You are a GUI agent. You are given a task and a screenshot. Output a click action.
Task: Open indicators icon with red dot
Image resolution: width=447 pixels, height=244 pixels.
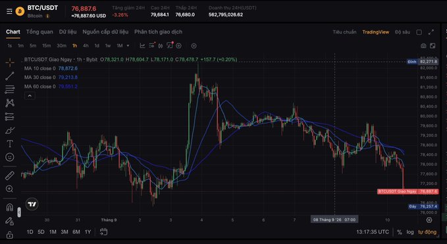tap(152, 45)
